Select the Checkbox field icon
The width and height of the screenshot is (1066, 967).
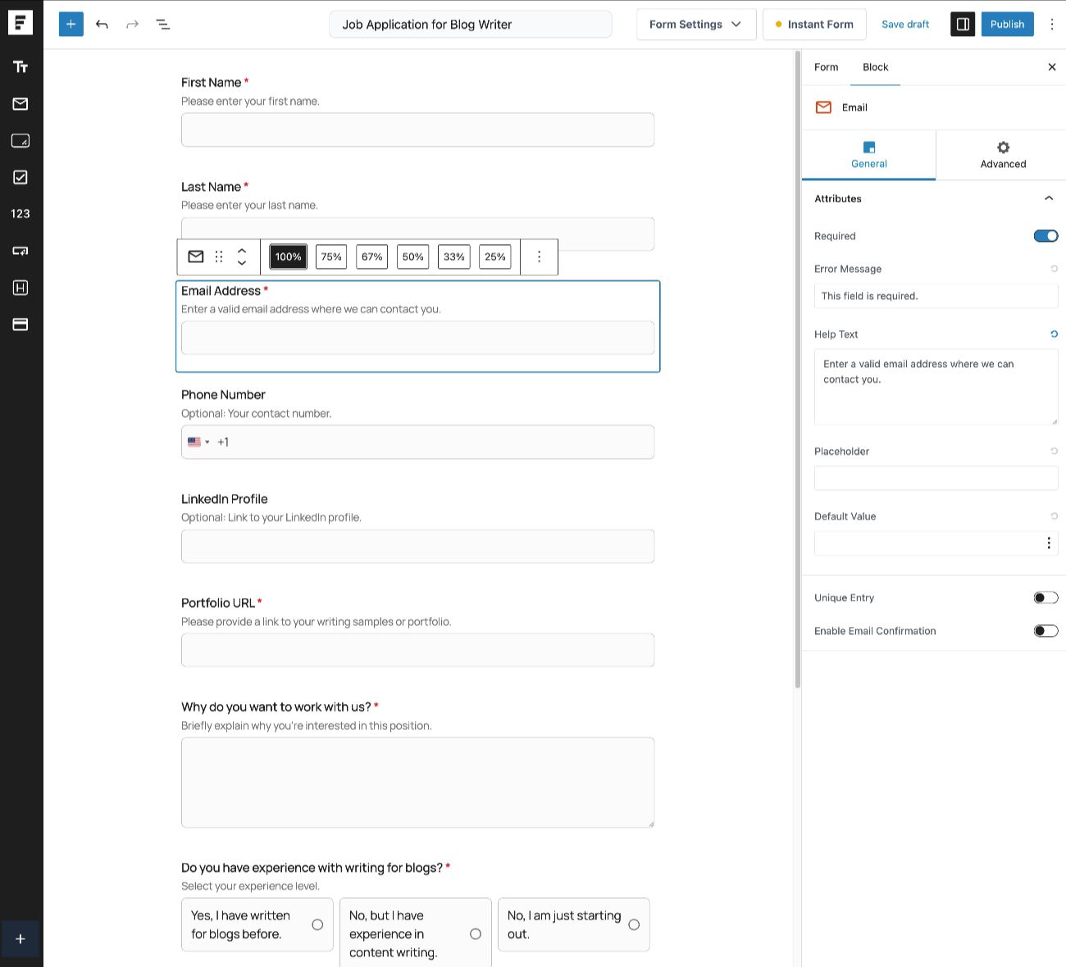point(20,177)
